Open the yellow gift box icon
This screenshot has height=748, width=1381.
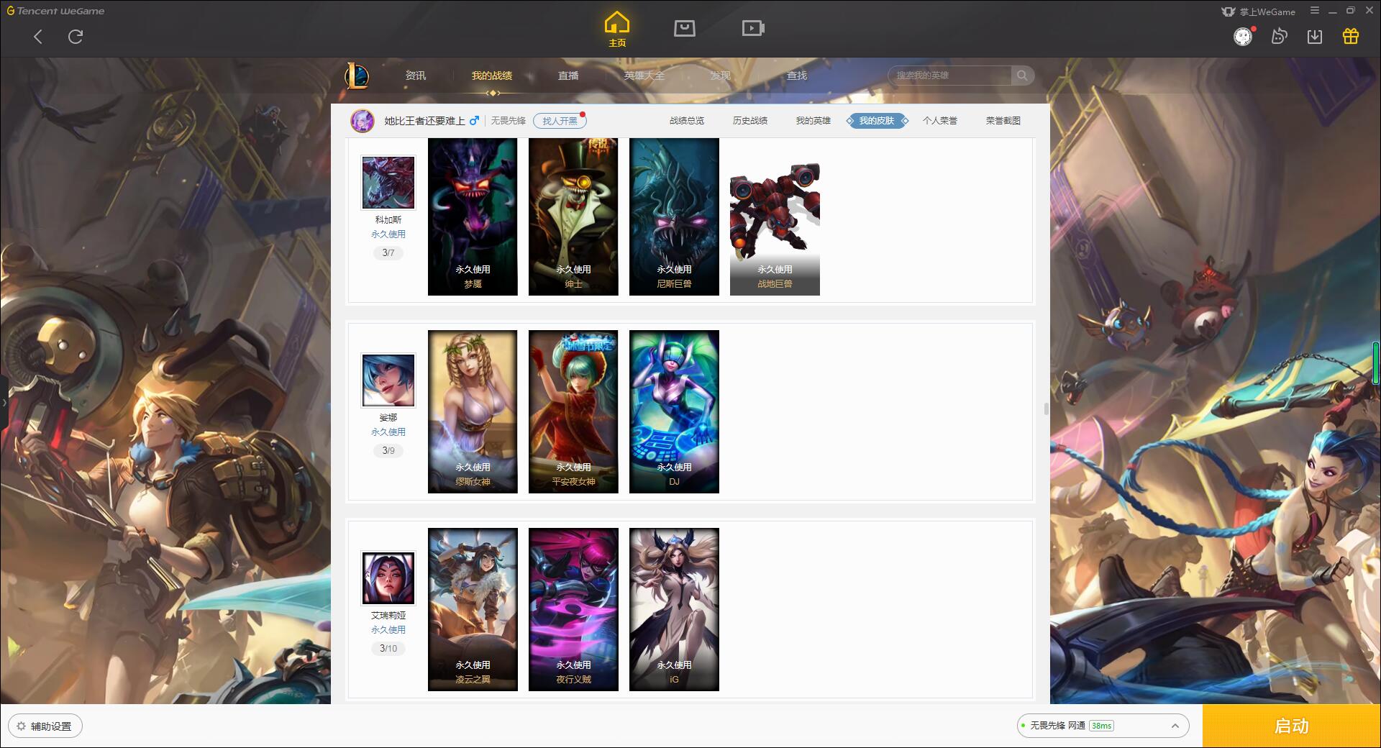pyautogui.click(x=1351, y=37)
